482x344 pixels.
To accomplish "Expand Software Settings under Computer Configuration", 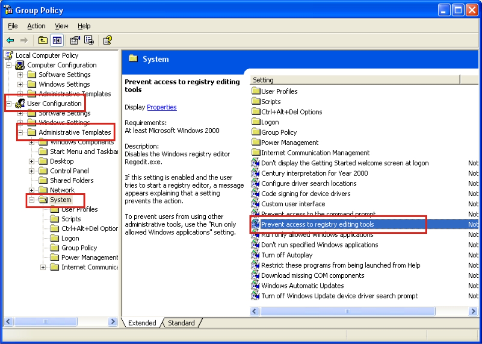I will click(x=20, y=75).
